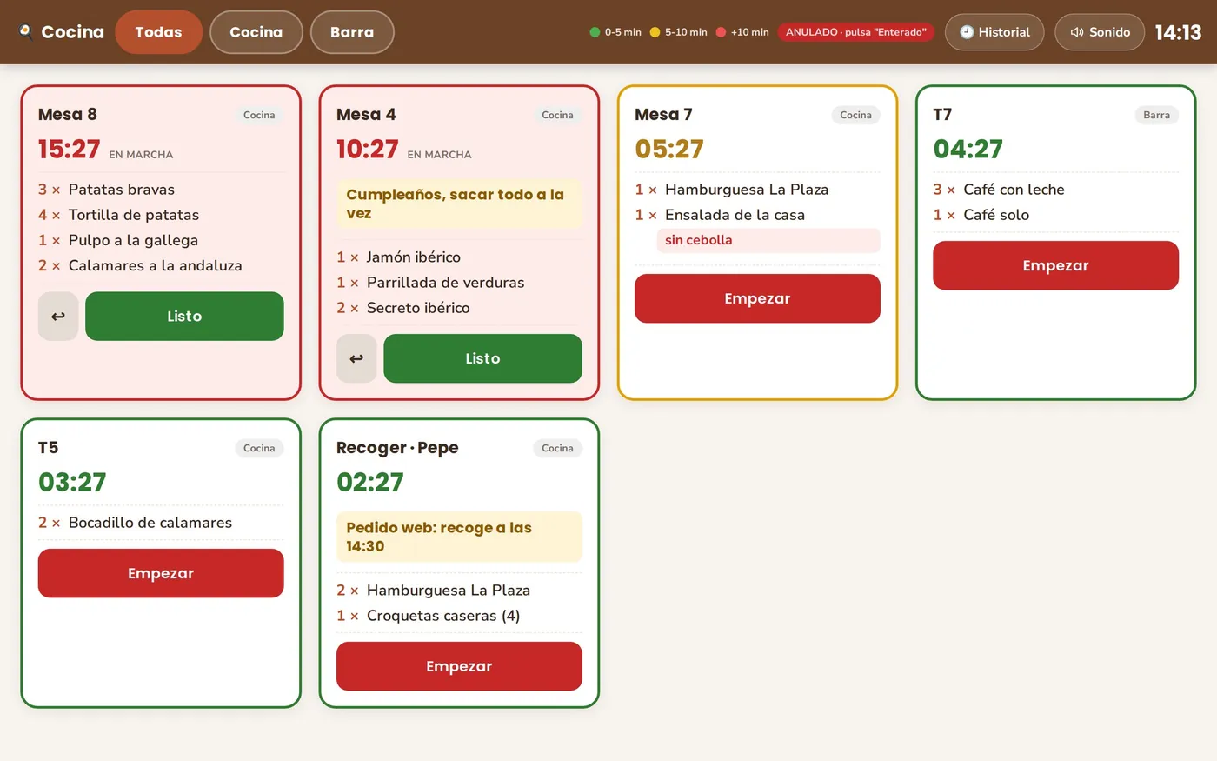Start T7 coffee order with Empezar

[x=1055, y=265]
